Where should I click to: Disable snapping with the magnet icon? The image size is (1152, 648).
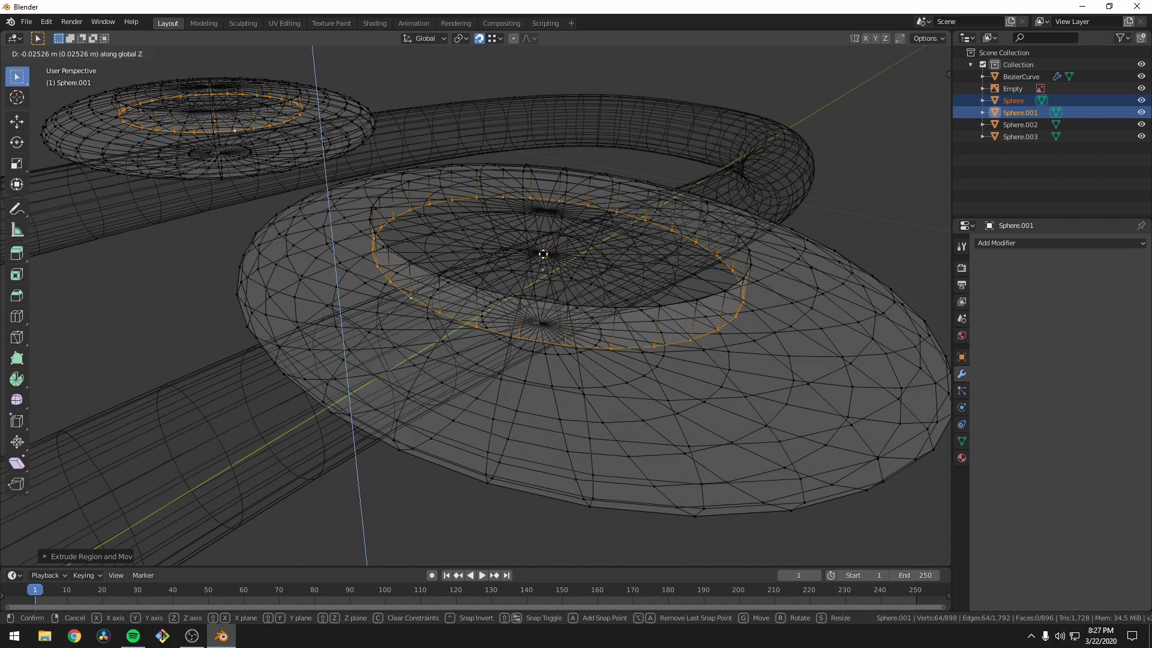click(x=479, y=38)
